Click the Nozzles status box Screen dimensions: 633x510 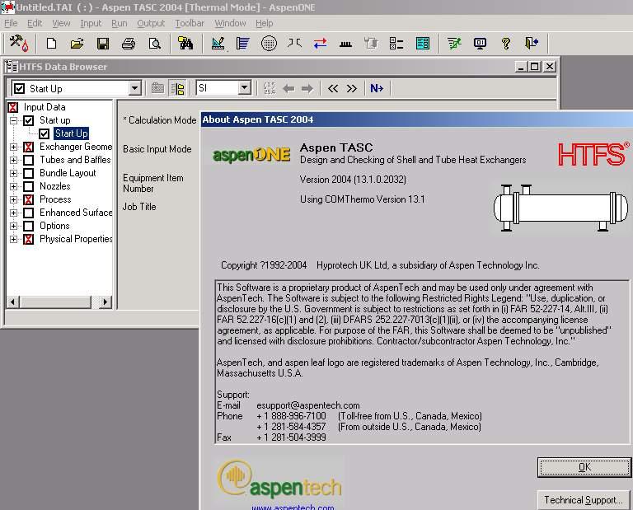[28, 186]
